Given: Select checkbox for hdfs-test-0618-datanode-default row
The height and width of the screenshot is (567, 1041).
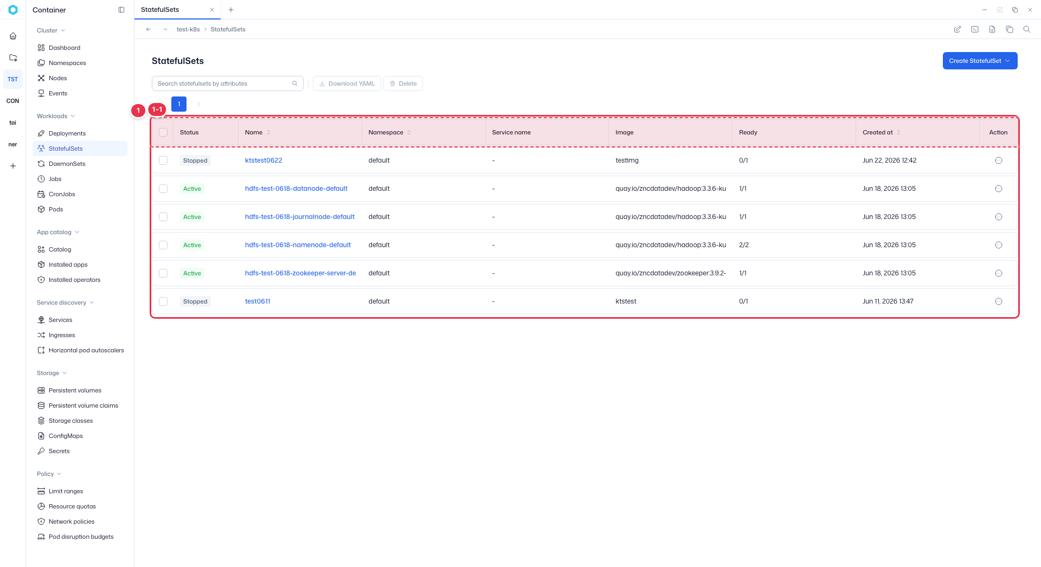Looking at the screenshot, I should pos(163,189).
